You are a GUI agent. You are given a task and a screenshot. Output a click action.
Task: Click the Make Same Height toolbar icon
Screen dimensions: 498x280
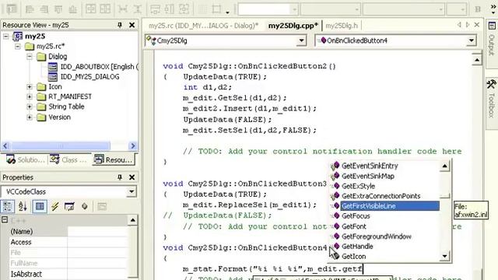point(170,9)
